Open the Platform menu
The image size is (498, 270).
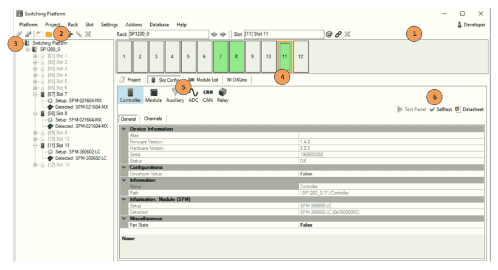click(x=28, y=24)
